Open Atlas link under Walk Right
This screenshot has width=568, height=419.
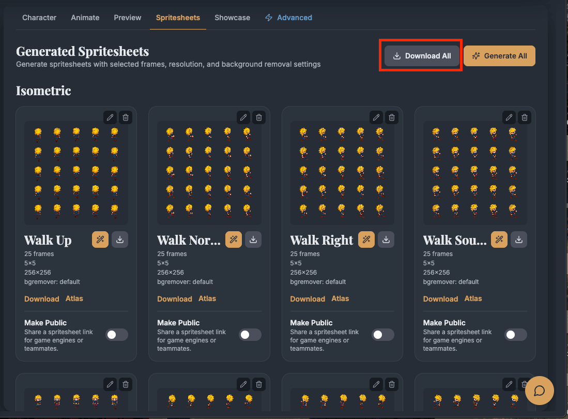[x=340, y=298]
